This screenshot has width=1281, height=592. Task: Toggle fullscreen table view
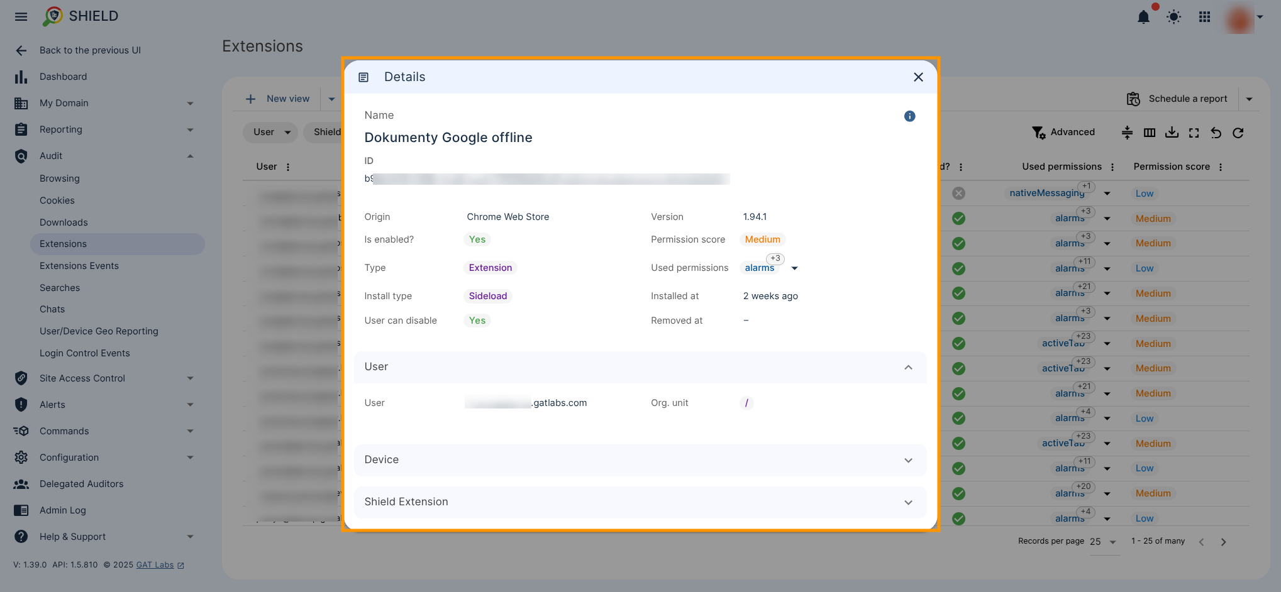1194,133
